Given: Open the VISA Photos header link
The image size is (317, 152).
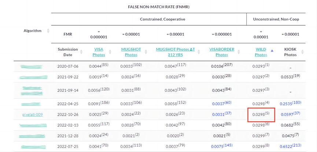Looking at the screenshot, I should coord(99,52).
